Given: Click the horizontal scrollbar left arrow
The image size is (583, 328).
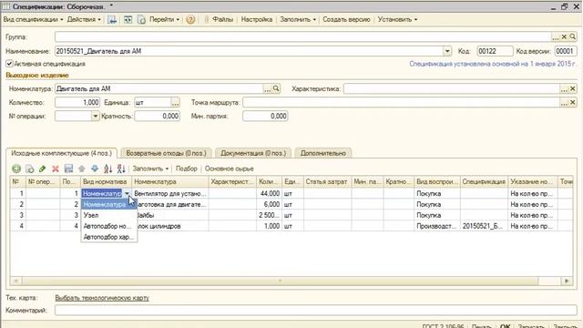Looking at the screenshot, I should click(x=15, y=281).
